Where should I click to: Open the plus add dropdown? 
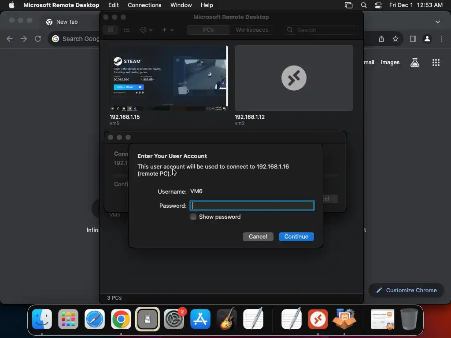point(167,29)
